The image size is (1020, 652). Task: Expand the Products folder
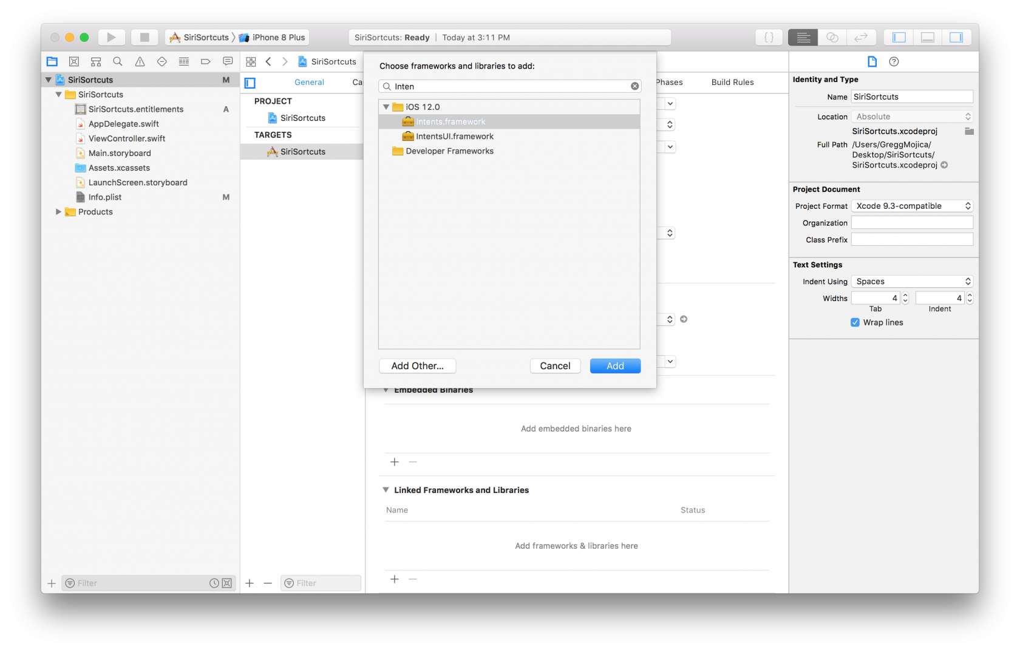coord(58,211)
